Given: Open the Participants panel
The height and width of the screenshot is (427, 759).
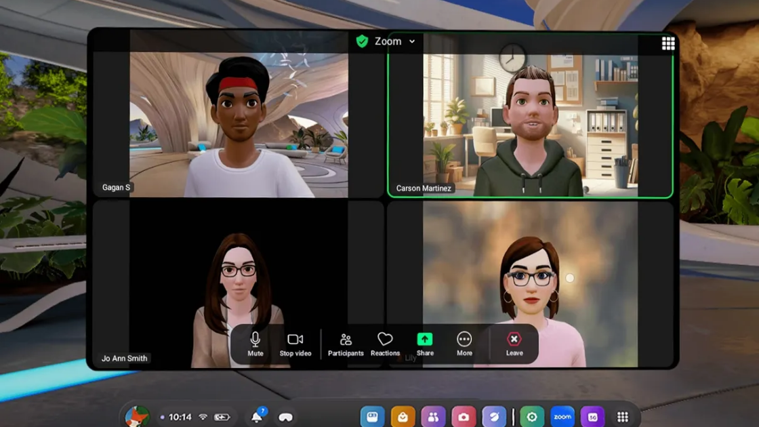Looking at the screenshot, I should [346, 344].
